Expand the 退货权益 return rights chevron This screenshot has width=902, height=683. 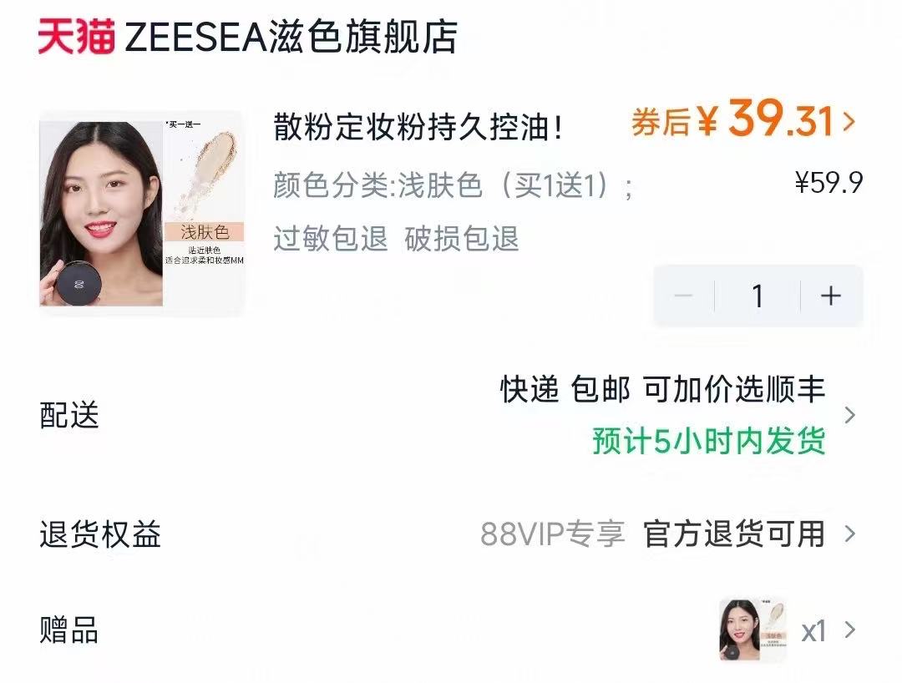[x=849, y=534]
